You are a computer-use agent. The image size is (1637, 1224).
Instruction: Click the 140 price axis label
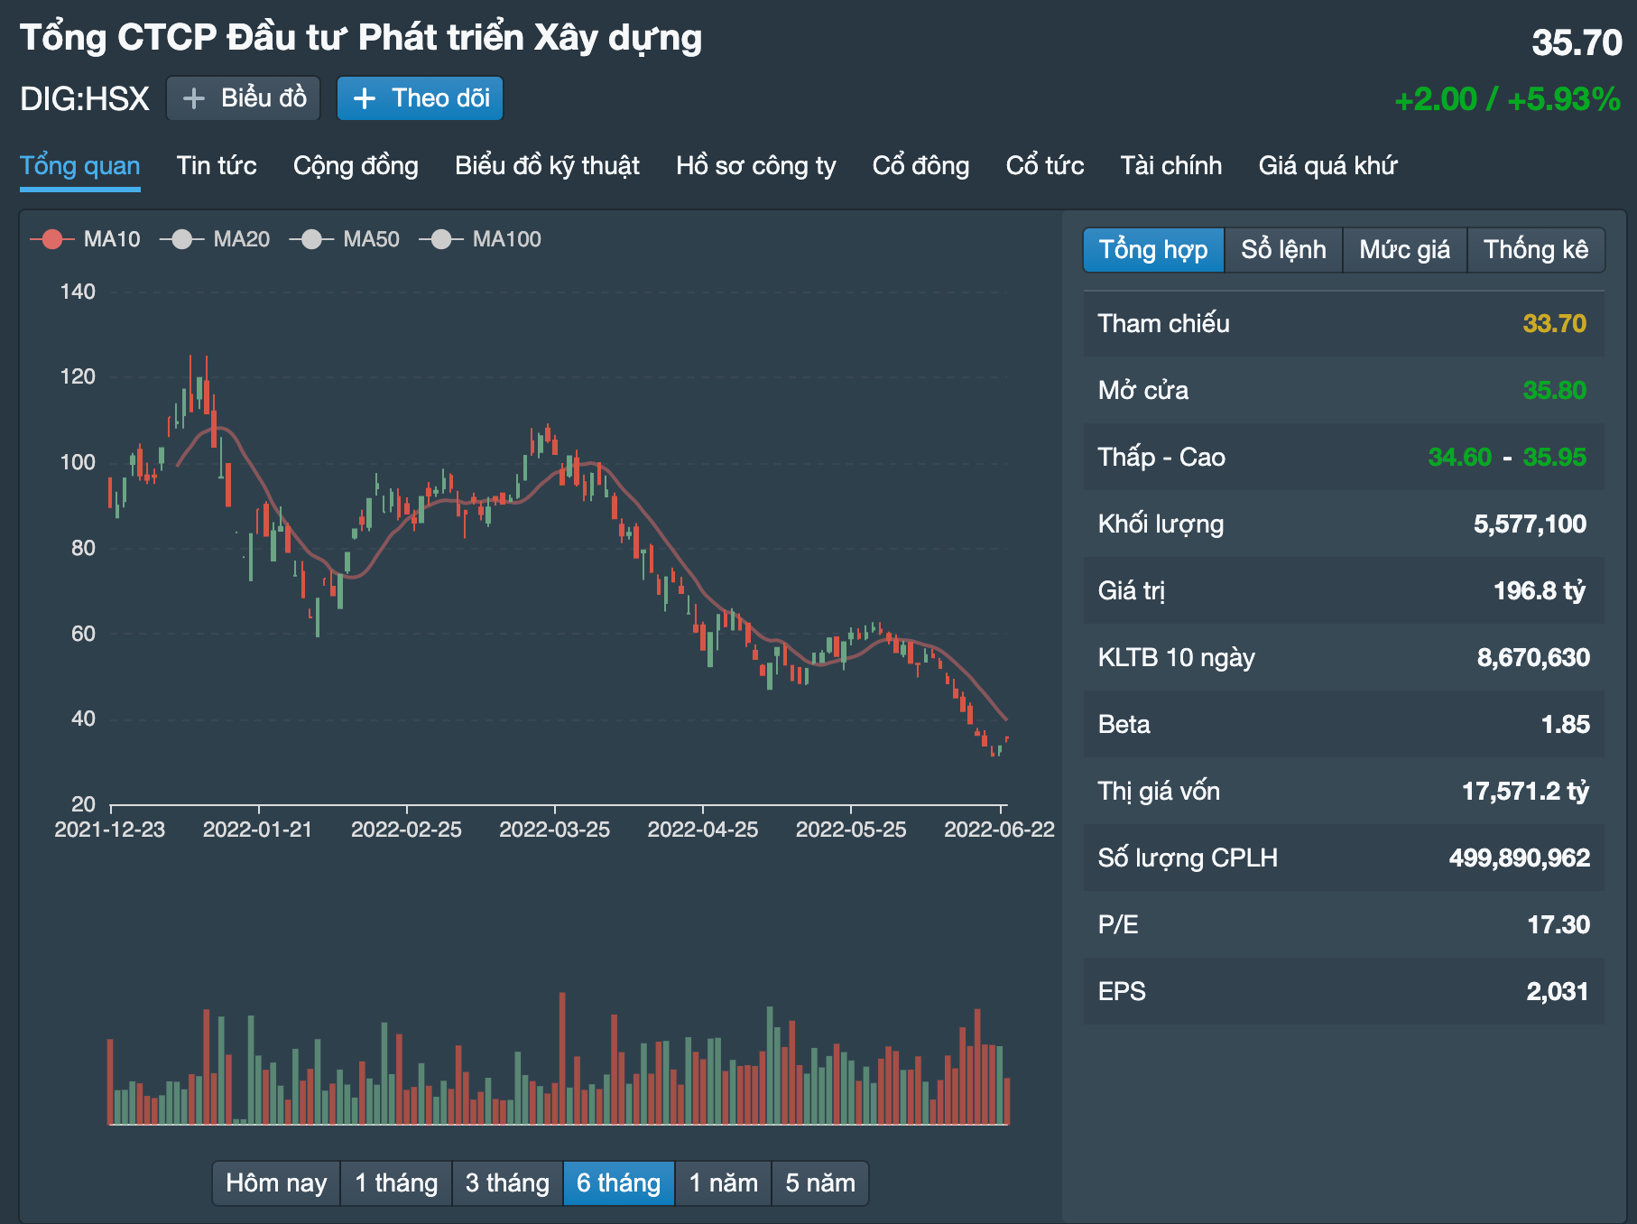pos(78,292)
